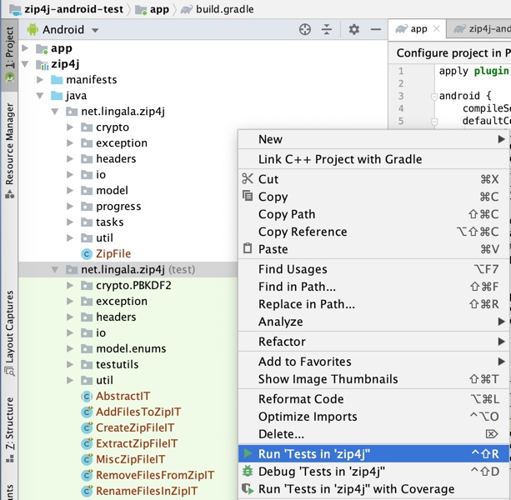Select the MiscZipFileIT test class
The height and width of the screenshot is (500, 511).
(123, 459)
